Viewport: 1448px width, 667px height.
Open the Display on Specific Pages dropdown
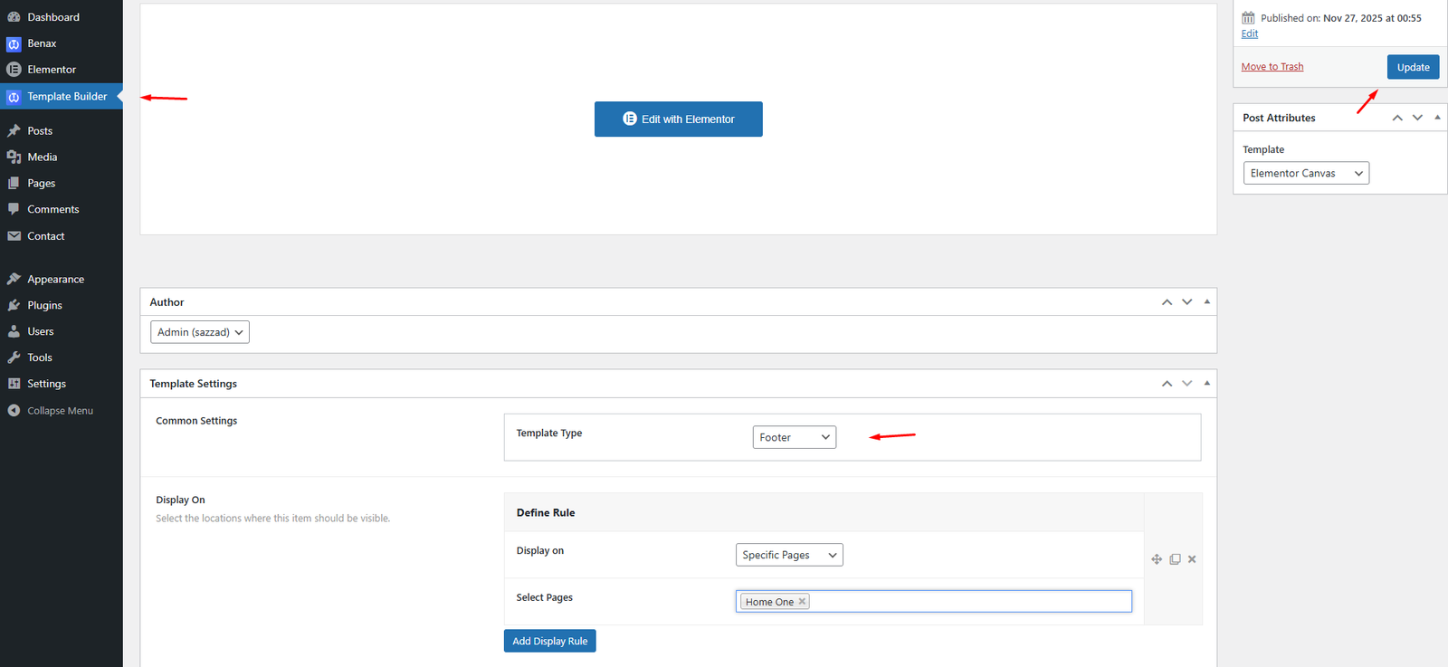(x=788, y=555)
